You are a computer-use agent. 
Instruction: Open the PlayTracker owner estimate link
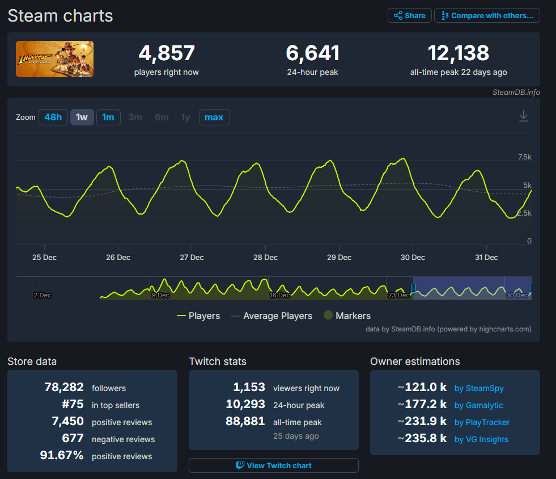[x=482, y=423]
